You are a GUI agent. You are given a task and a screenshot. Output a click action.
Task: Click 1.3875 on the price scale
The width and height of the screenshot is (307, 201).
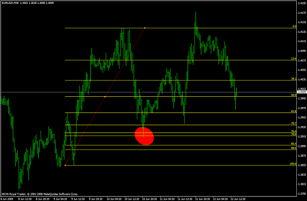(302, 156)
